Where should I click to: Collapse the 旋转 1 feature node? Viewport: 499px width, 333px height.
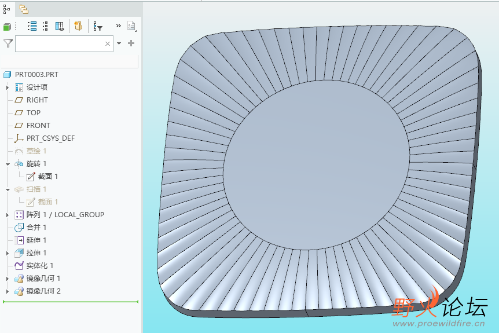pos(8,164)
